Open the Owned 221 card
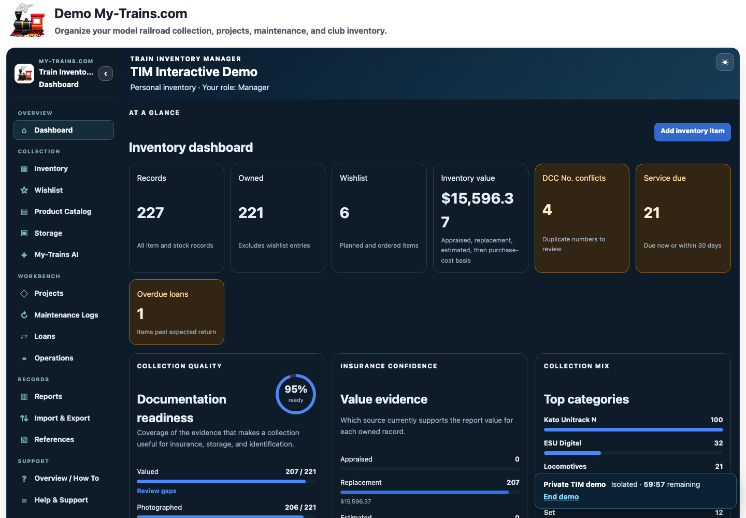The image size is (746, 518). click(278, 218)
